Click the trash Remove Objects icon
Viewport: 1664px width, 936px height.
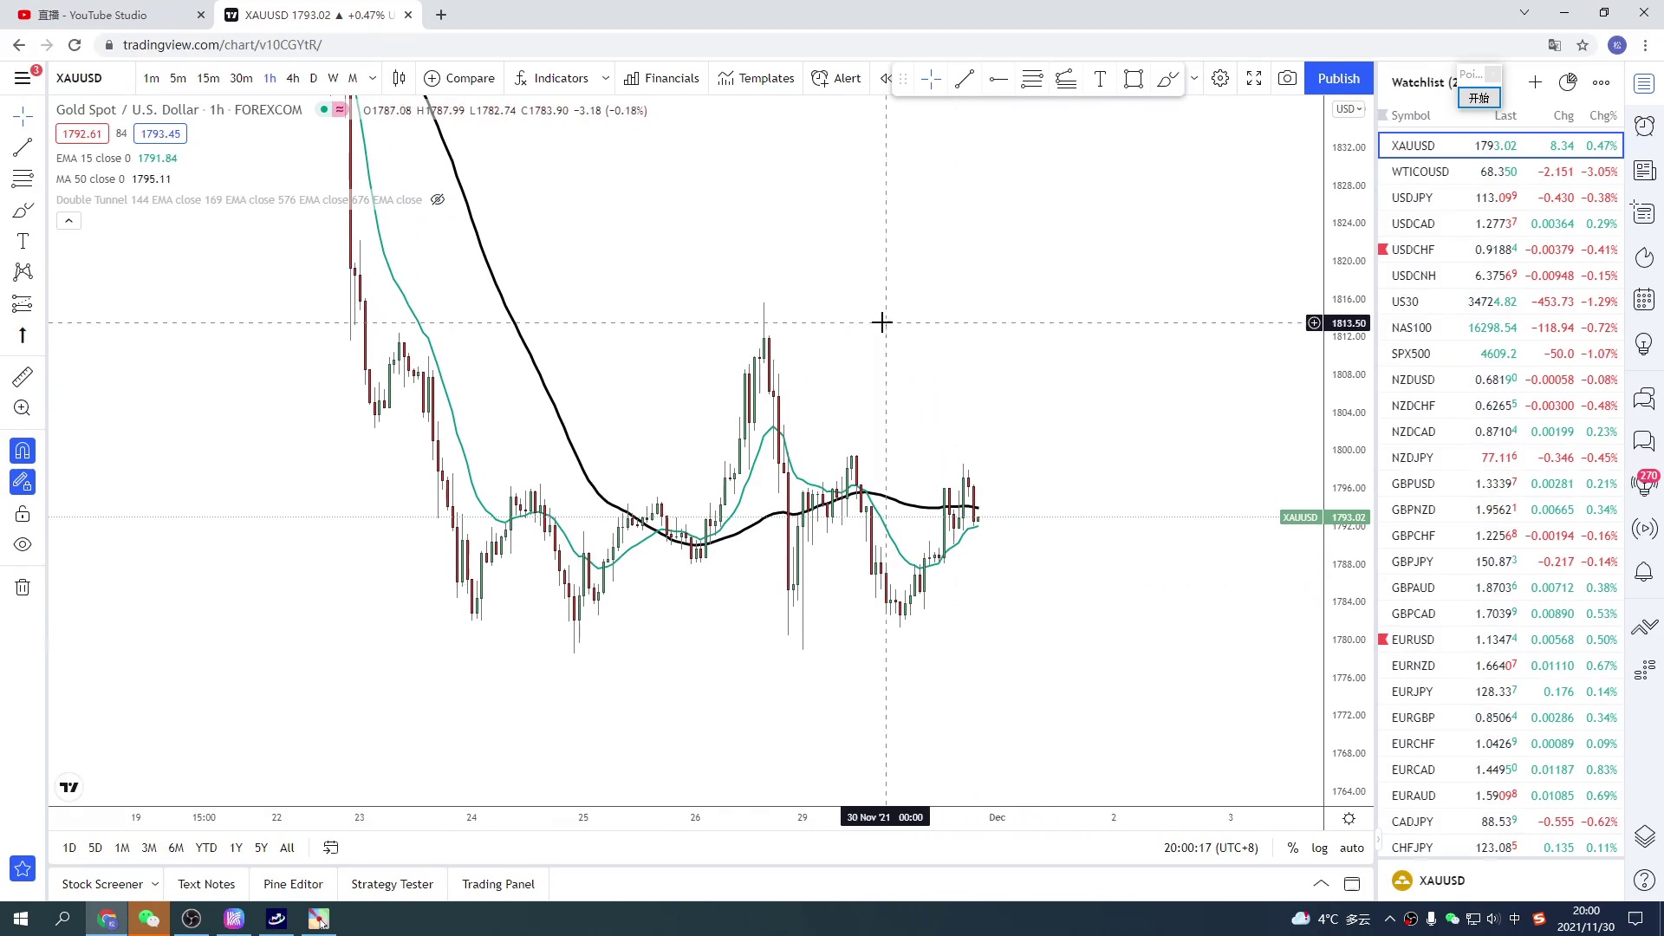23,588
